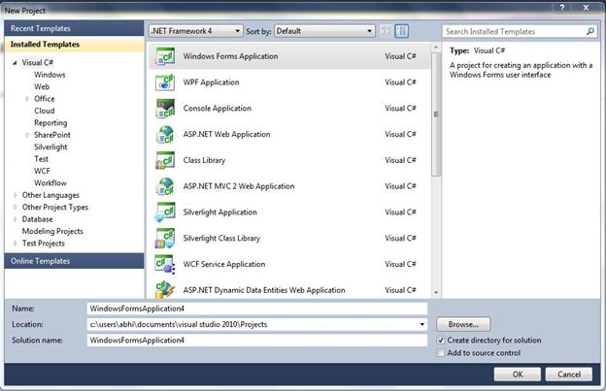Collapse the Visual C# tree node
Viewport: 606px width, 391px height.
coord(15,62)
